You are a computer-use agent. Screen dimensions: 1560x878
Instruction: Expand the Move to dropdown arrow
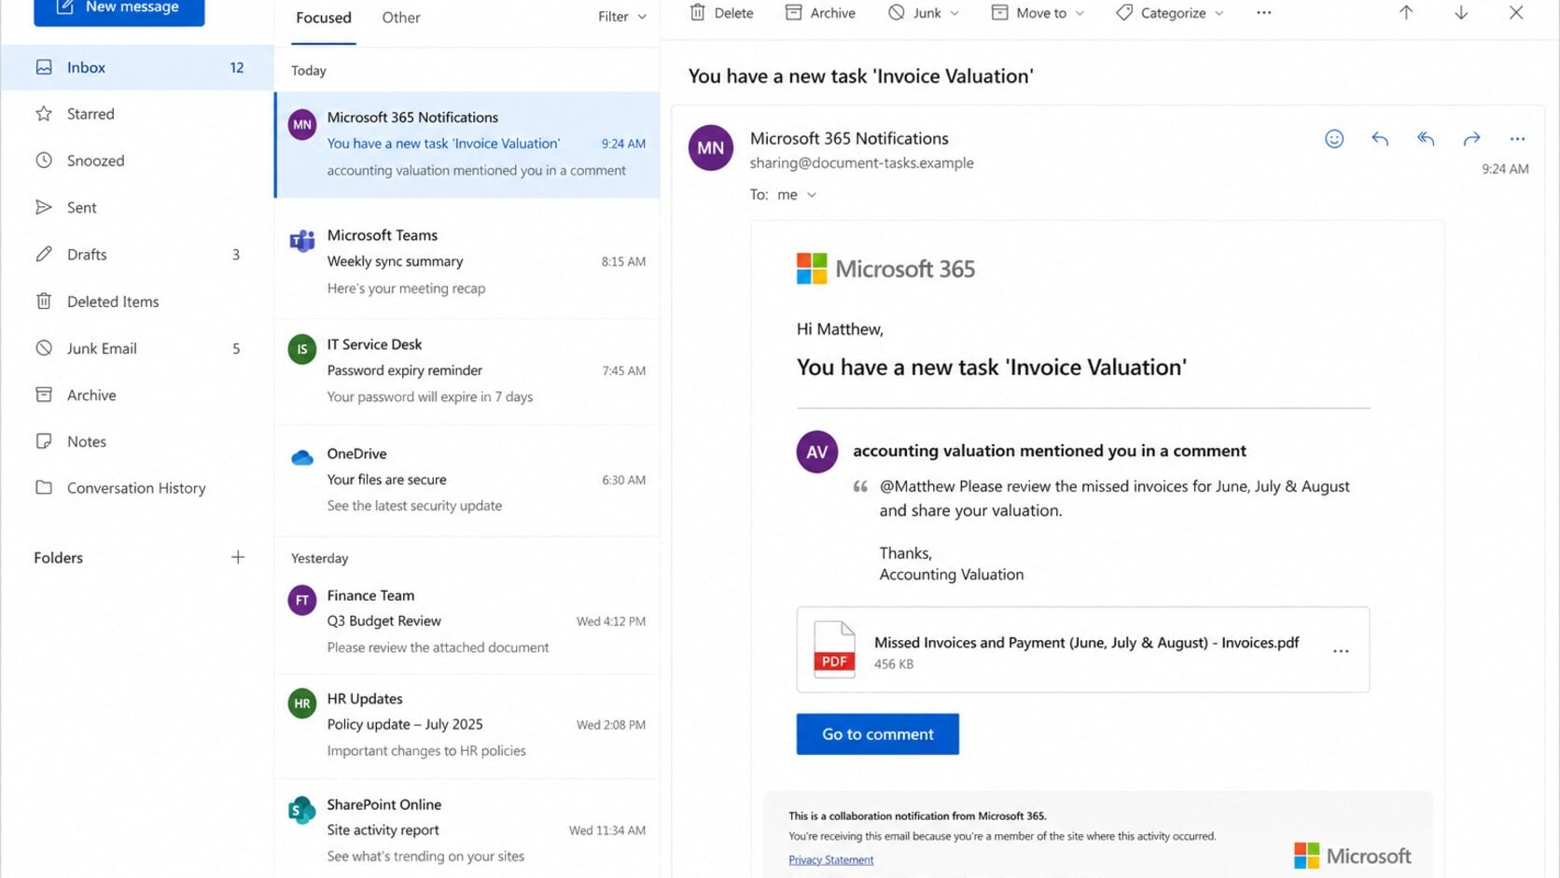(1080, 13)
